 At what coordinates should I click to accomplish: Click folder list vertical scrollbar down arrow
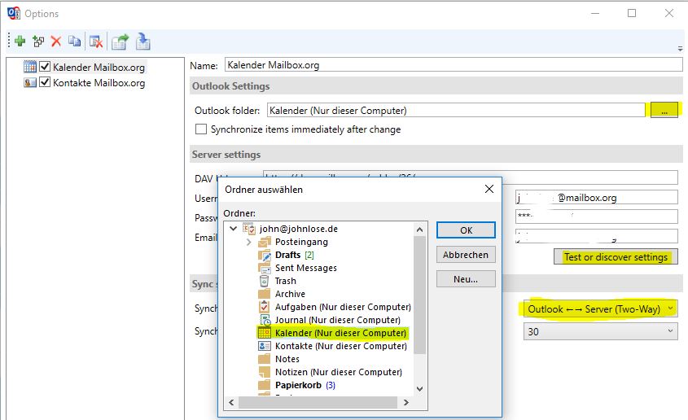pyautogui.click(x=419, y=389)
